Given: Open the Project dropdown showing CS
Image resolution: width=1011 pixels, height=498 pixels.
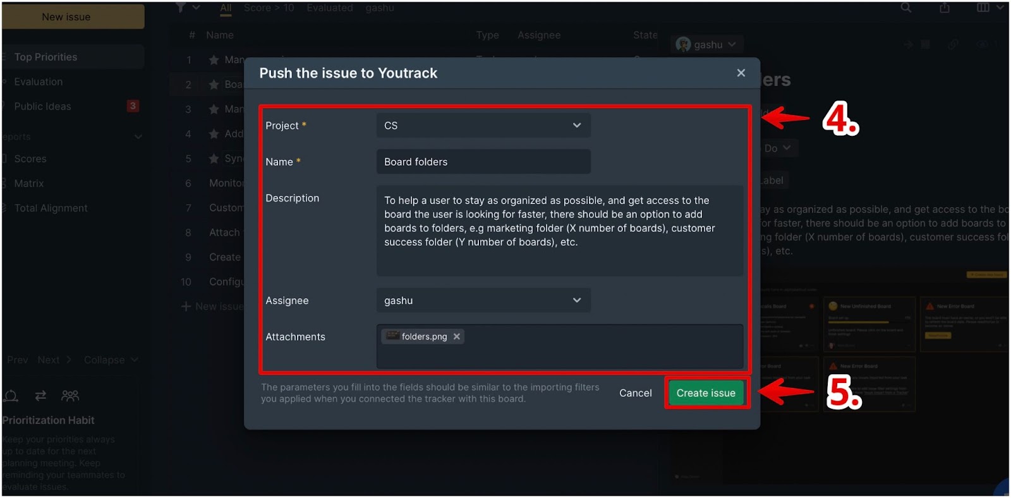Looking at the screenshot, I should tap(483, 126).
